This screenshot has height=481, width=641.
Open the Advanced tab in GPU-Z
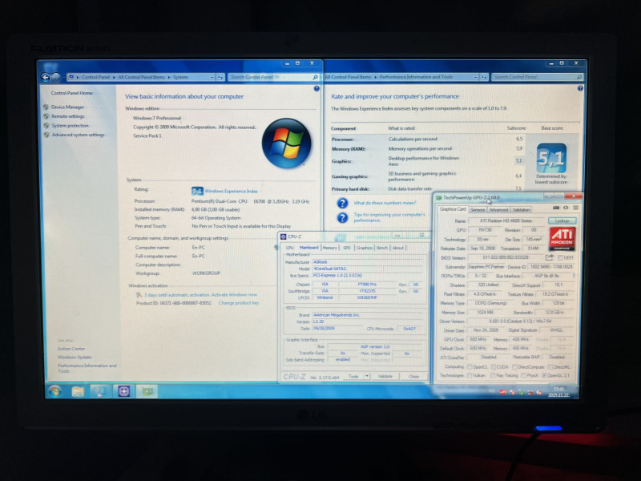498,210
